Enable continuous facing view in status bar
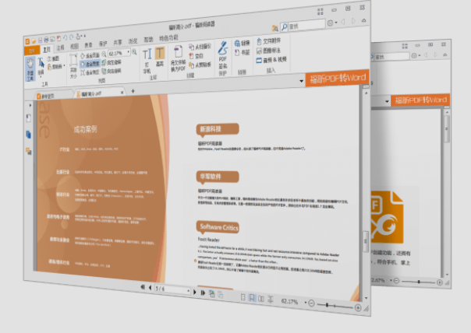Viewport: 471px width, 333px height. [271, 300]
